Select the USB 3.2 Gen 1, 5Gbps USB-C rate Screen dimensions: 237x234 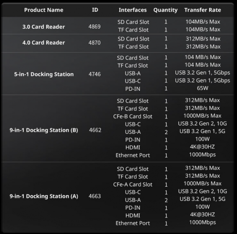[202, 80]
